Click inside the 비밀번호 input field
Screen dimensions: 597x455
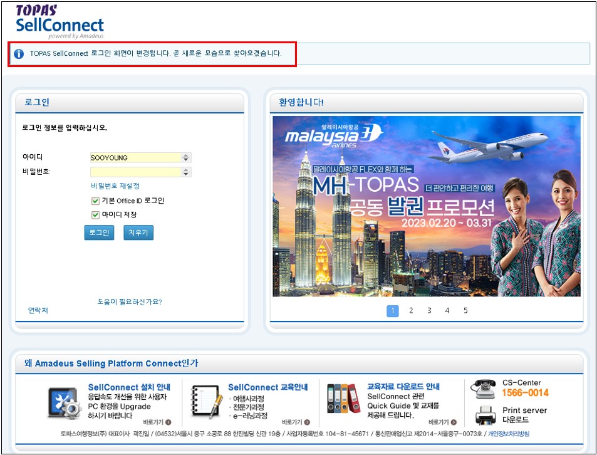[x=135, y=172]
